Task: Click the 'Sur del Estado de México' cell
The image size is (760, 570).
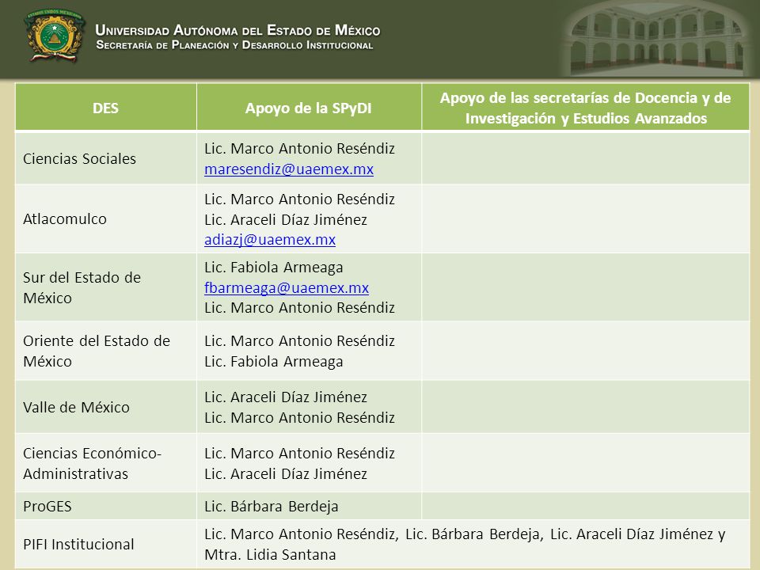Action: (105, 287)
